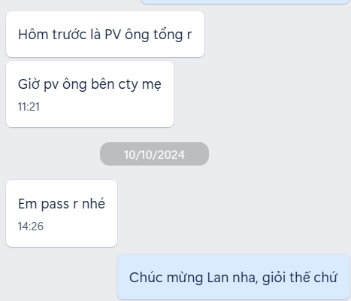Click the 'Giờ pv ông bên cty mẹ' message bubble
The width and height of the screenshot is (351, 301).
(x=89, y=94)
